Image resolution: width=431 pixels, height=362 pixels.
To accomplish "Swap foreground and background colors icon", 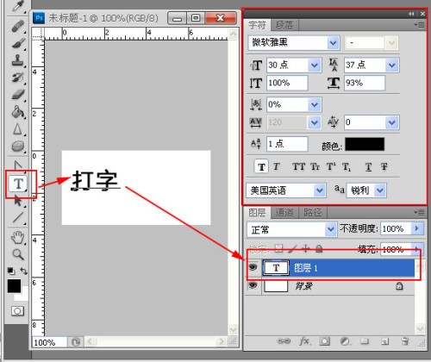I will (x=23, y=271).
